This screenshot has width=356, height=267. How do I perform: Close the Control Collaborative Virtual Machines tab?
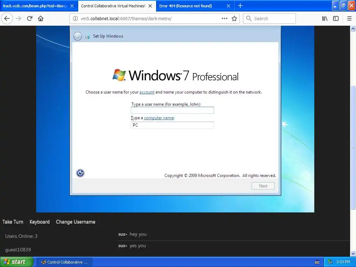click(150, 6)
